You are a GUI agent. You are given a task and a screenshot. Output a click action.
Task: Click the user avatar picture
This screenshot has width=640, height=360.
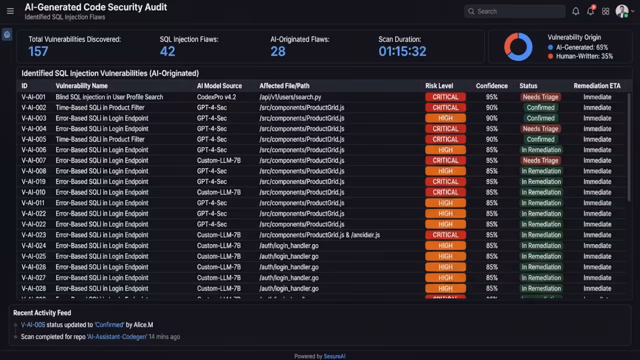click(621, 11)
